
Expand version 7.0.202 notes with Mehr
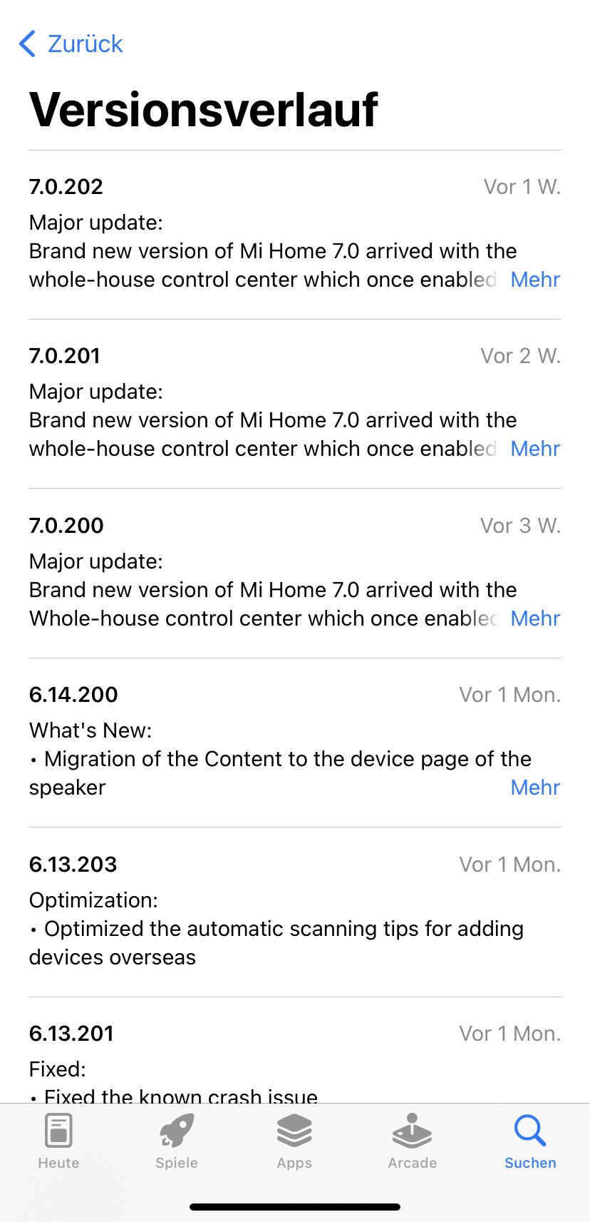tap(535, 280)
